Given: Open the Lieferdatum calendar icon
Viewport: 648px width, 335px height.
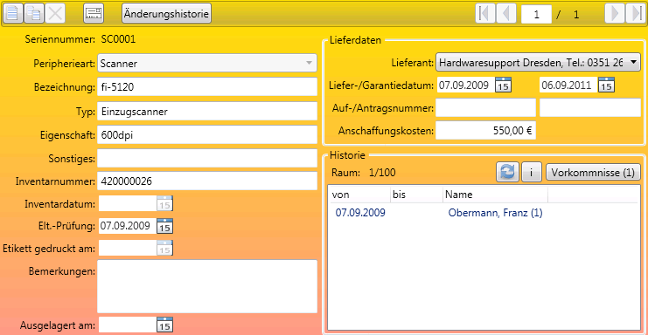Looking at the screenshot, I should (503, 85).
